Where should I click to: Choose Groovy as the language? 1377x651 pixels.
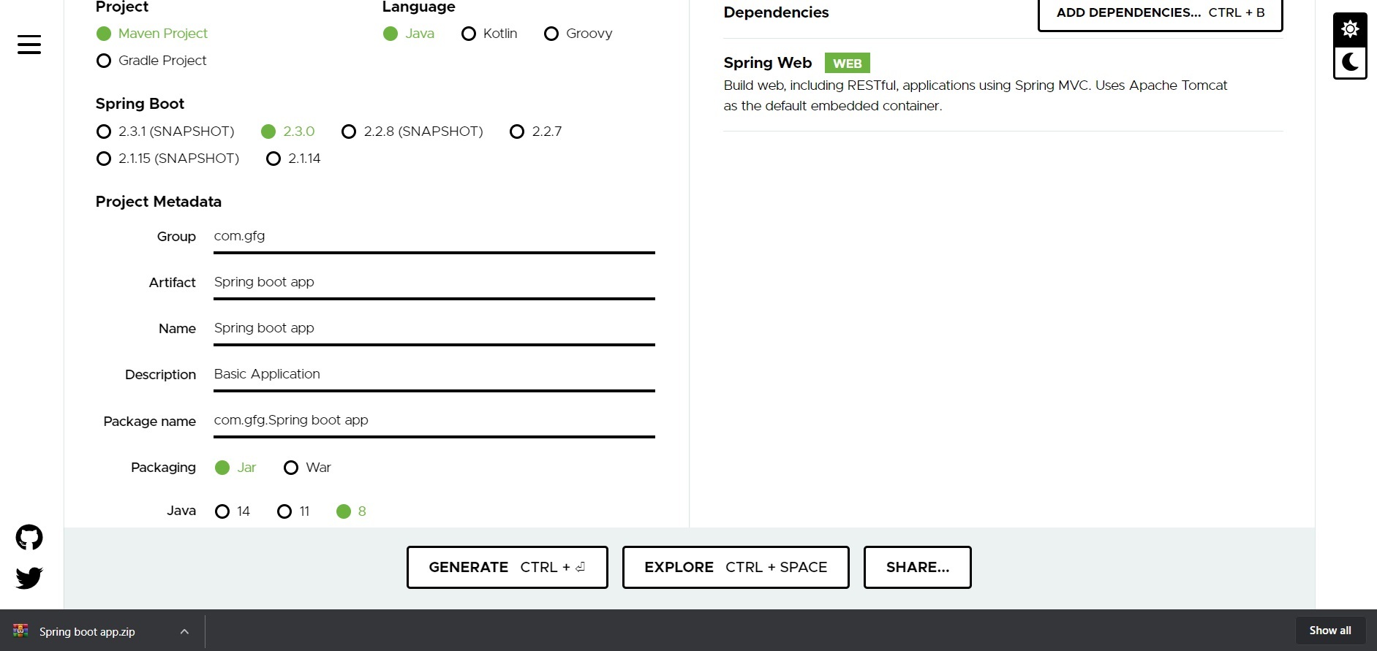coord(578,34)
